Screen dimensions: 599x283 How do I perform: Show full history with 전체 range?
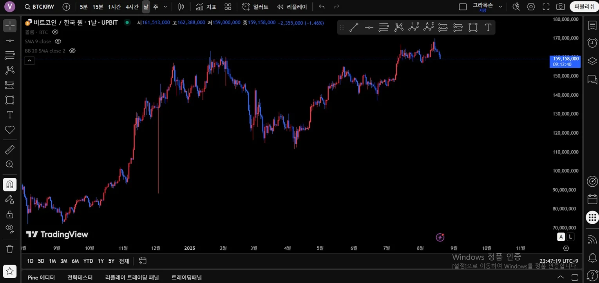124,261
